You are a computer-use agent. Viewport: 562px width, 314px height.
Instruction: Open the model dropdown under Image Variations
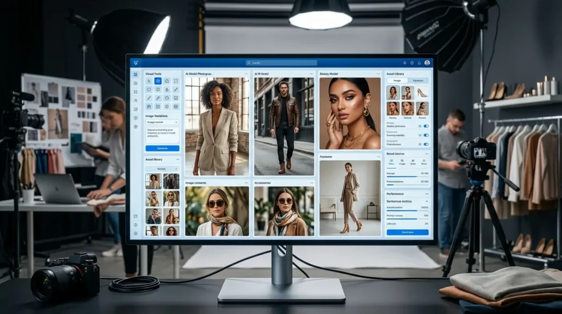click(162, 122)
